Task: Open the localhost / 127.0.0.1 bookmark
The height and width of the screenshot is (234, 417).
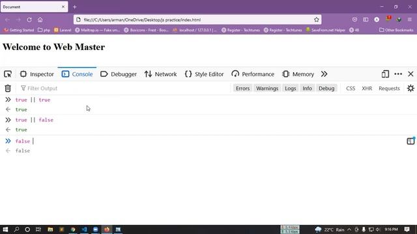Action: pos(195,30)
